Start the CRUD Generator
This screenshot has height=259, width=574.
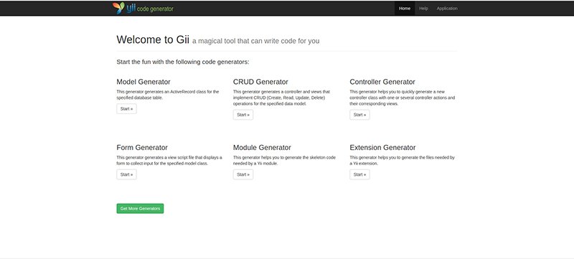[243, 115]
